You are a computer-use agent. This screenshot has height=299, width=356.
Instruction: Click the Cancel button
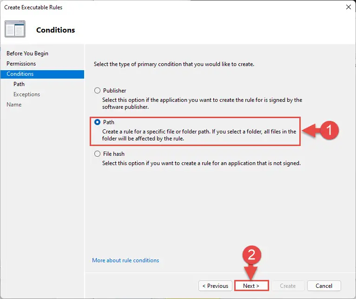coord(324,286)
